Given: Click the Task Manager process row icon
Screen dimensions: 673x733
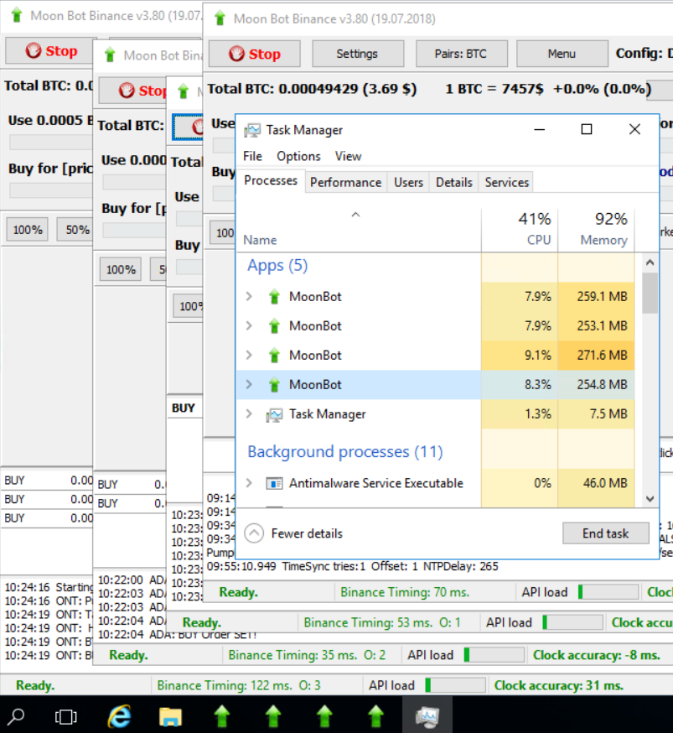Looking at the screenshot, I should (x=274, y=414).
